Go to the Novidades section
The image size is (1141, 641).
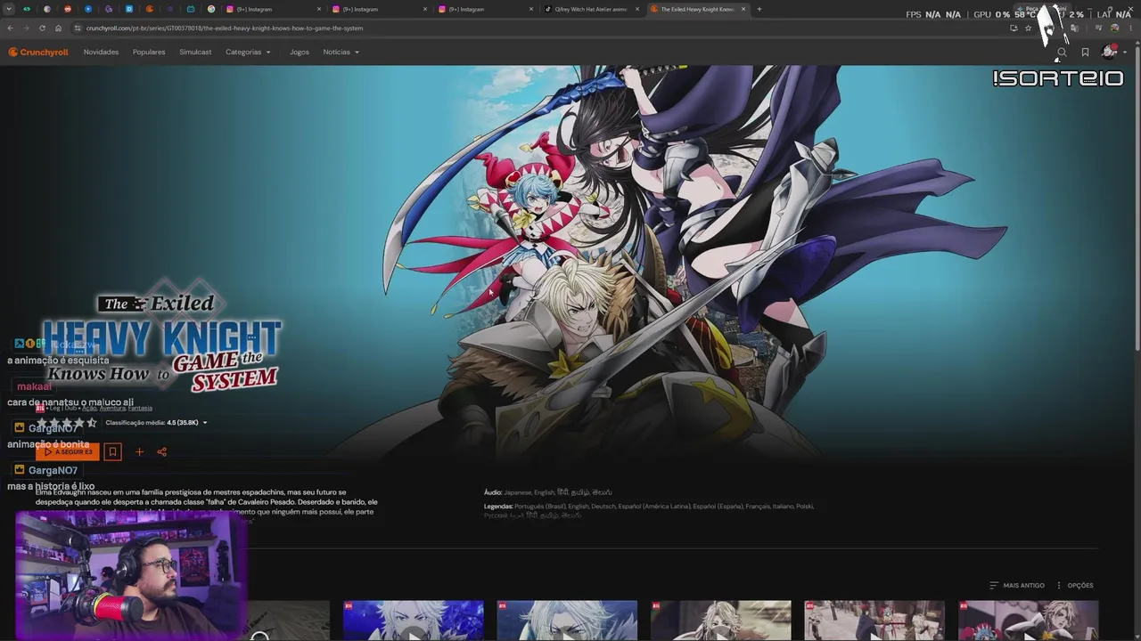[101, 53]
